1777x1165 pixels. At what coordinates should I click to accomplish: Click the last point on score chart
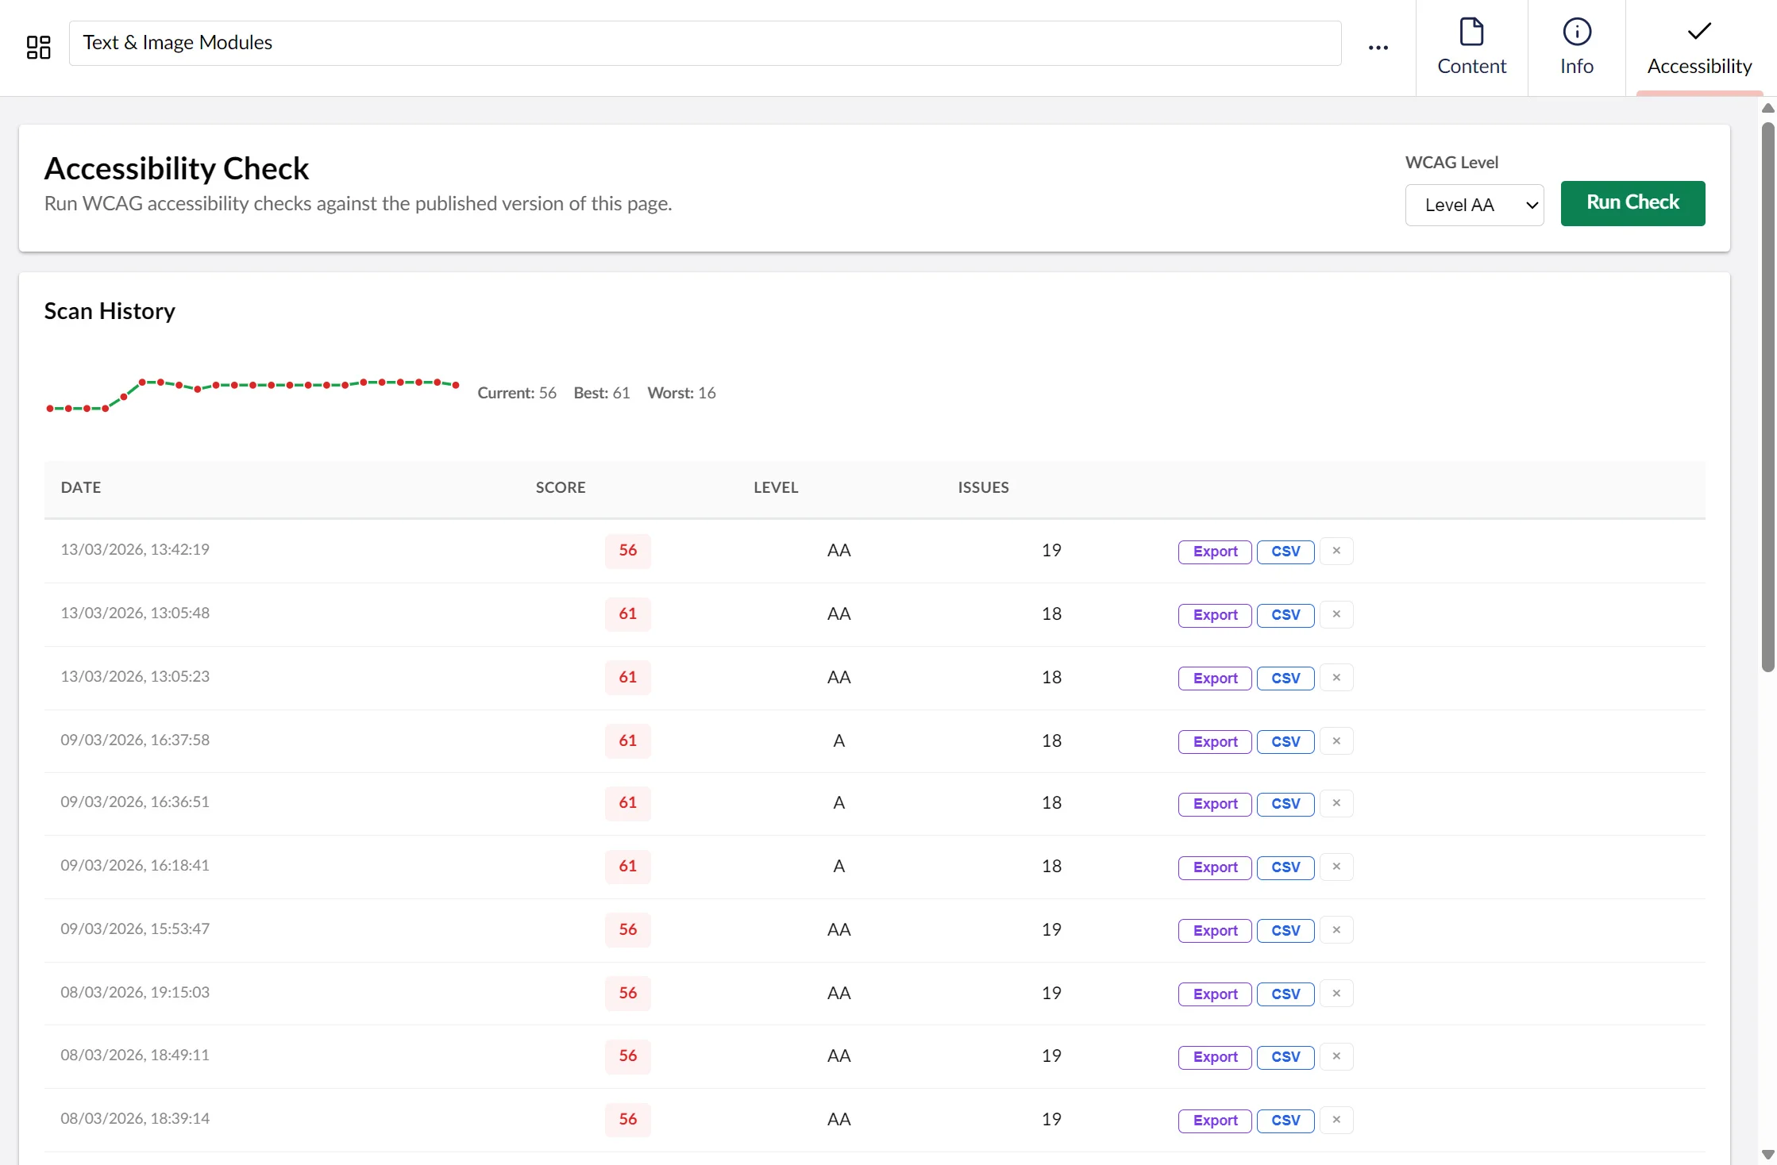click(456, 385)
